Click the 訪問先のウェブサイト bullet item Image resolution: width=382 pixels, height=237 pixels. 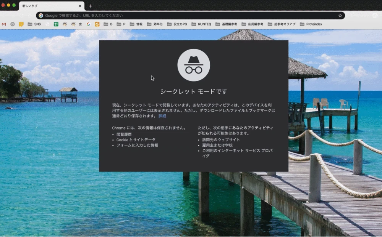pos(221,140)
